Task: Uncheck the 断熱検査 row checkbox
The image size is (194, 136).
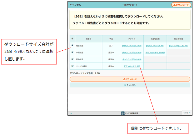Action: [72, 59]
